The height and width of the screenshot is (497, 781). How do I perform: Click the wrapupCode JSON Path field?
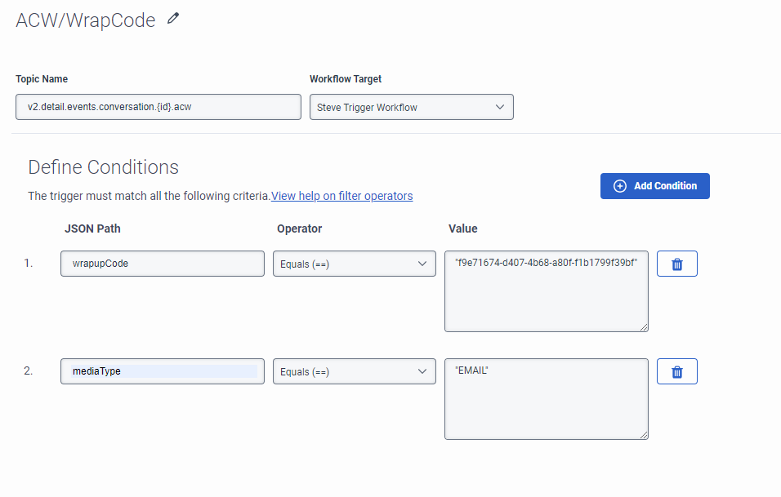click(162, 264)
